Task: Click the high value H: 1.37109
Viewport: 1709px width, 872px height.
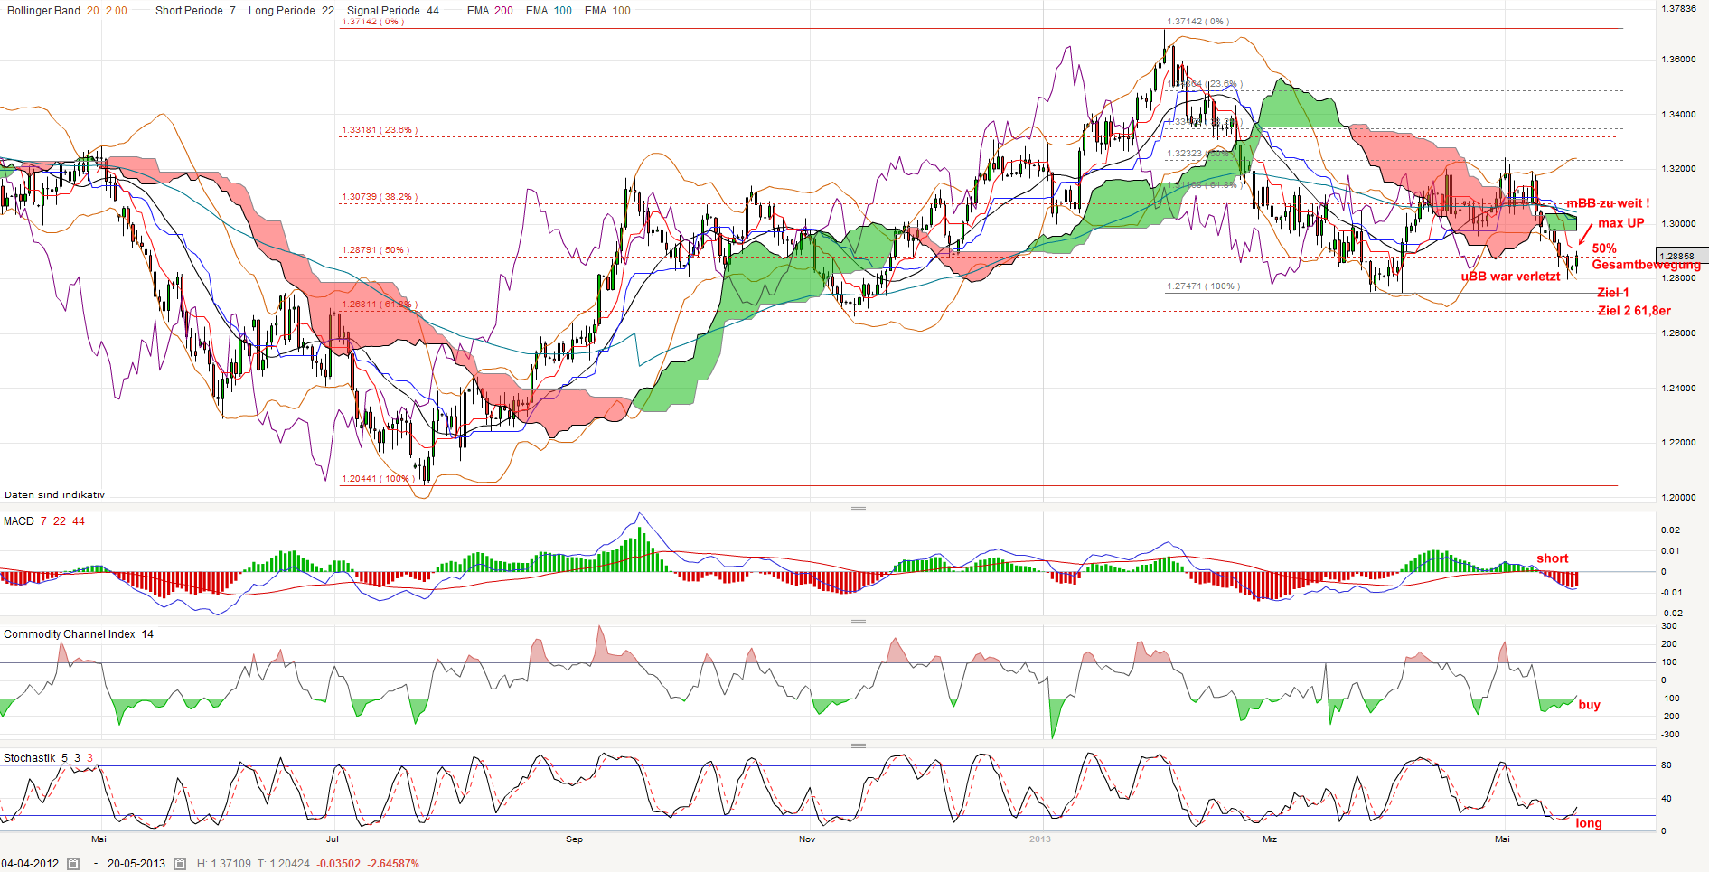Action: (224, 864)
